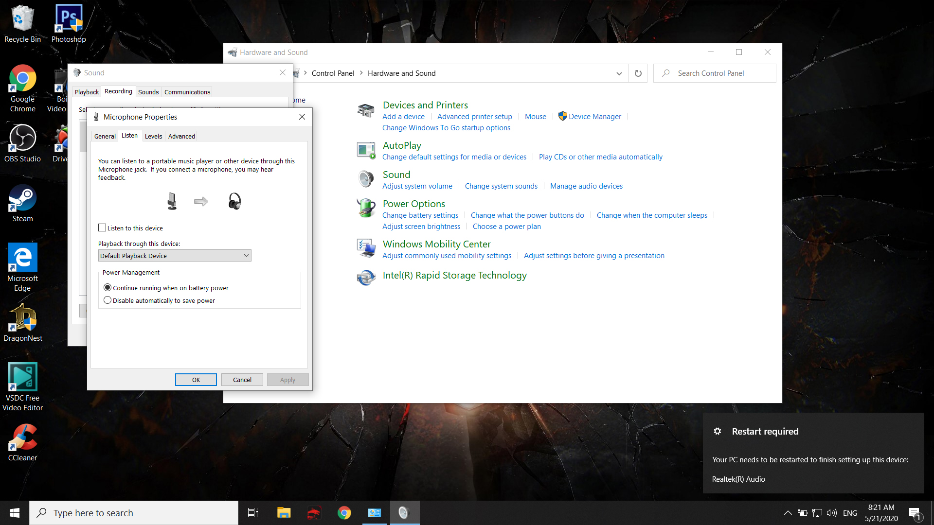Click the Control Panel breadcrumb
934x525 pixels.
[333, 73]
